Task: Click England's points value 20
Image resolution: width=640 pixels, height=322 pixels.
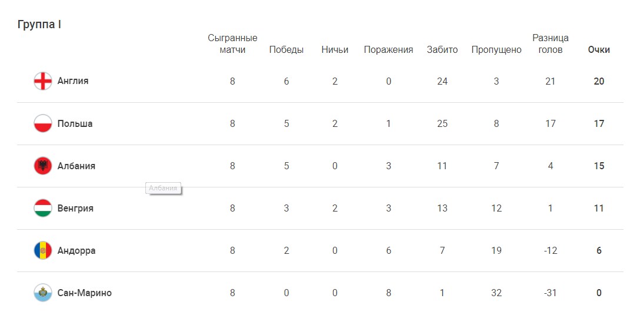Action: coord(599,81)
